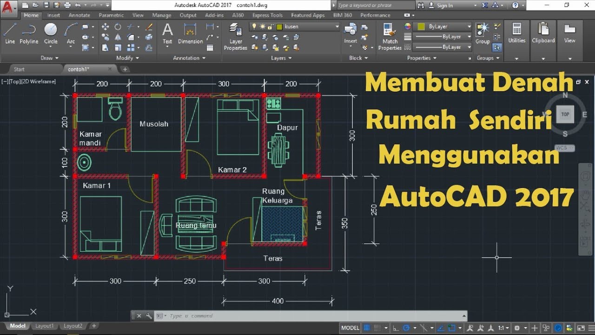This screenshot has width=595, height=335.
Task: Click the Rotate tool in Modify panel
Action: pos(118,27)
